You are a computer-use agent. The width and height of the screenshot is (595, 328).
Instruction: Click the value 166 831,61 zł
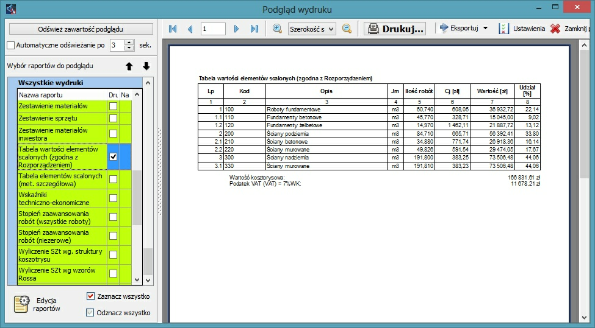click(x=524, y=178)
